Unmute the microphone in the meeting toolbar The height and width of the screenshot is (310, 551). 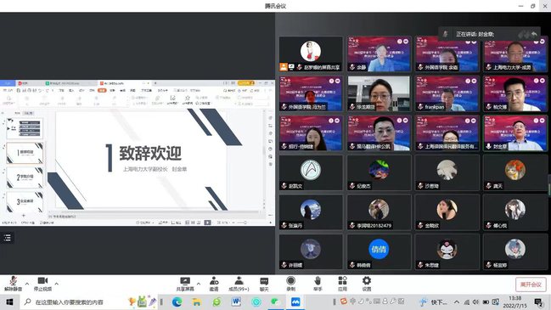click(x=13, y=284)
